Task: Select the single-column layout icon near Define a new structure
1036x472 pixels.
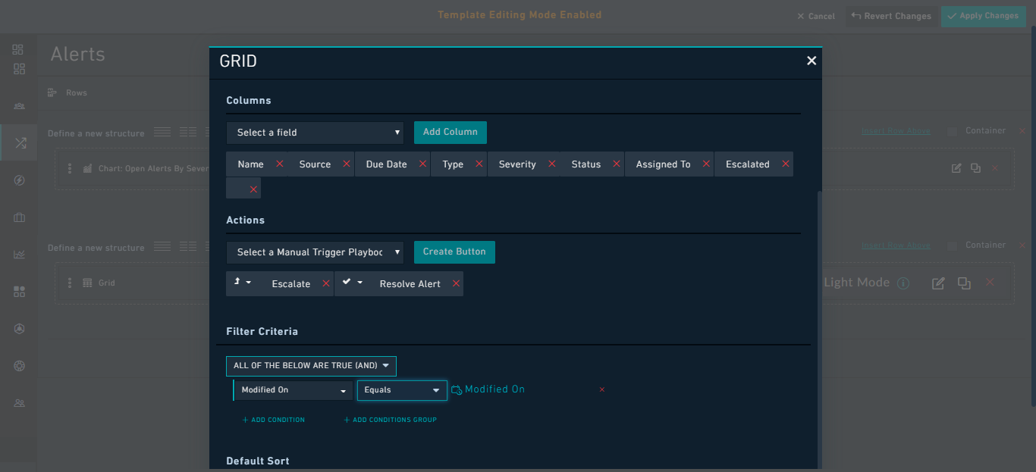Action: [x=162, y=131]
